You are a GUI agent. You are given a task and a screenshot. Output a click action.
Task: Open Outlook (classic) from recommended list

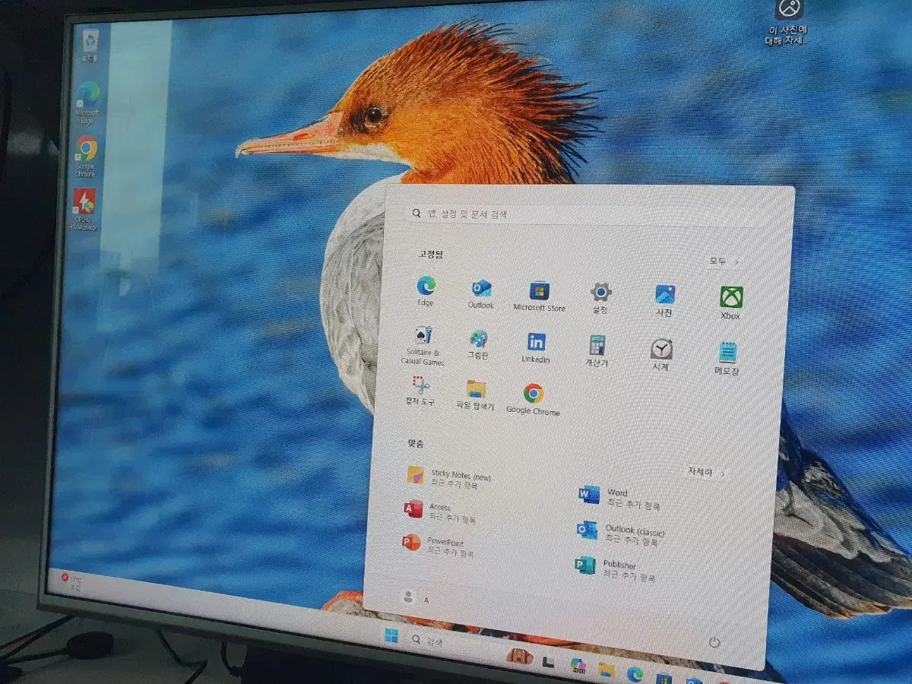620,534
